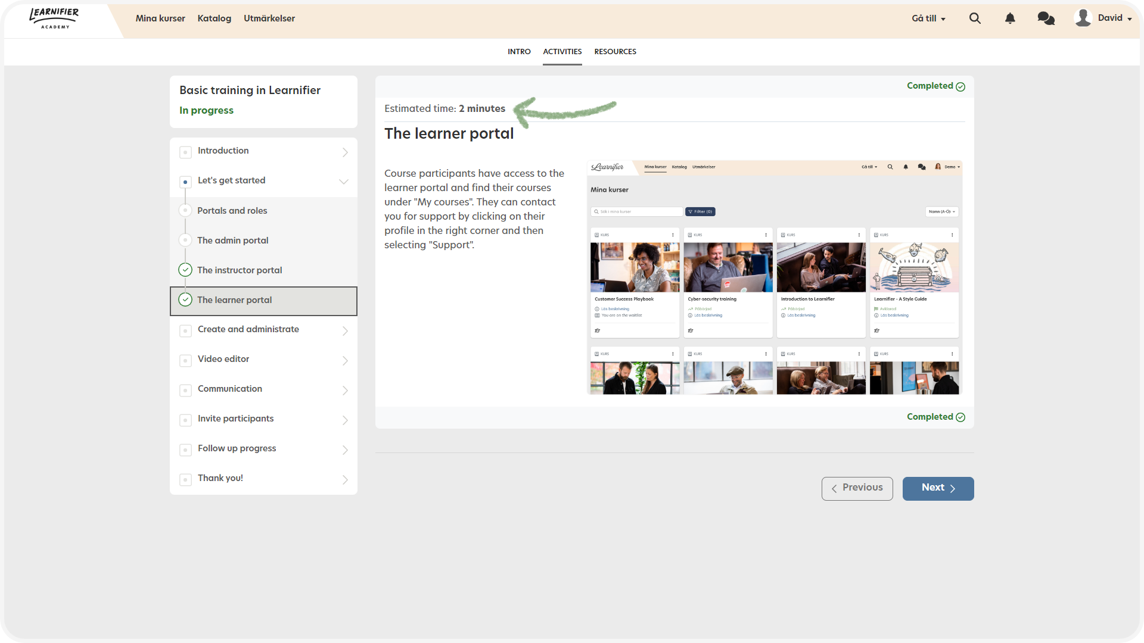Screen dimensions: 1144x643
Task: Open the learner portal screenshot image
Action: click(775, 277)
